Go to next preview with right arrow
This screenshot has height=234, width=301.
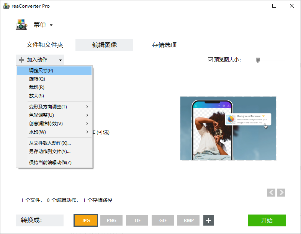click(281, 192)
